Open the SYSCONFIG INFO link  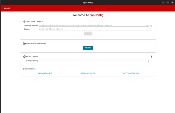(45, 73)
